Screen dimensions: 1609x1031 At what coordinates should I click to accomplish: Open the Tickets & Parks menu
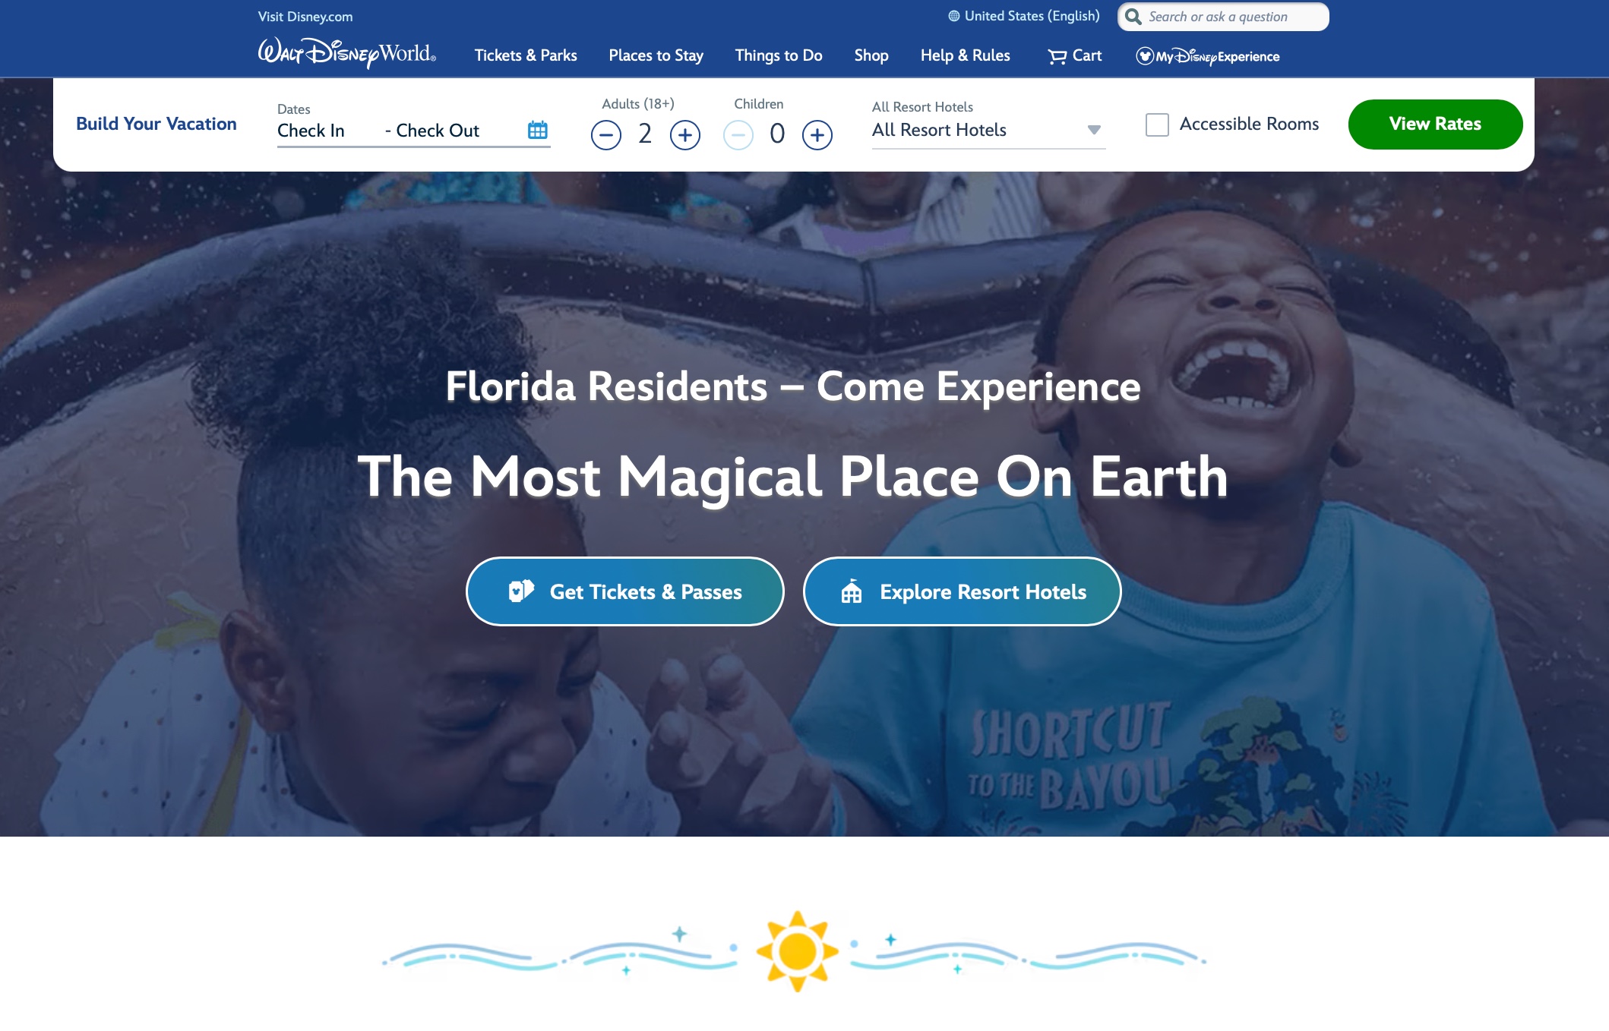[x=526, y=55]
